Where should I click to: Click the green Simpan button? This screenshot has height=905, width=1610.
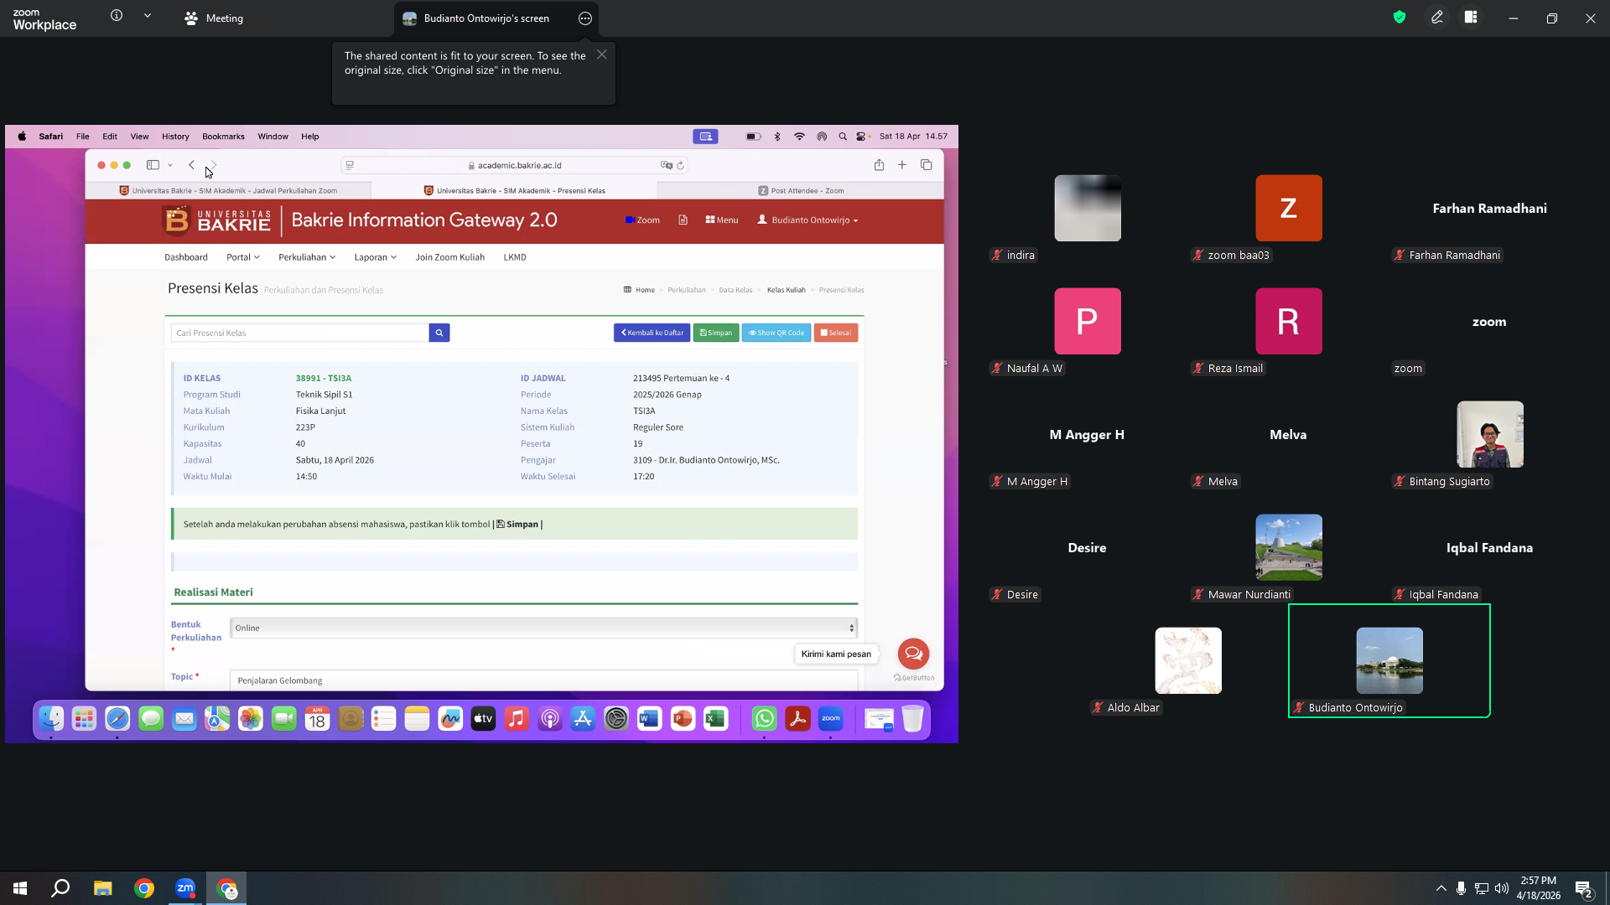[716, 333]
